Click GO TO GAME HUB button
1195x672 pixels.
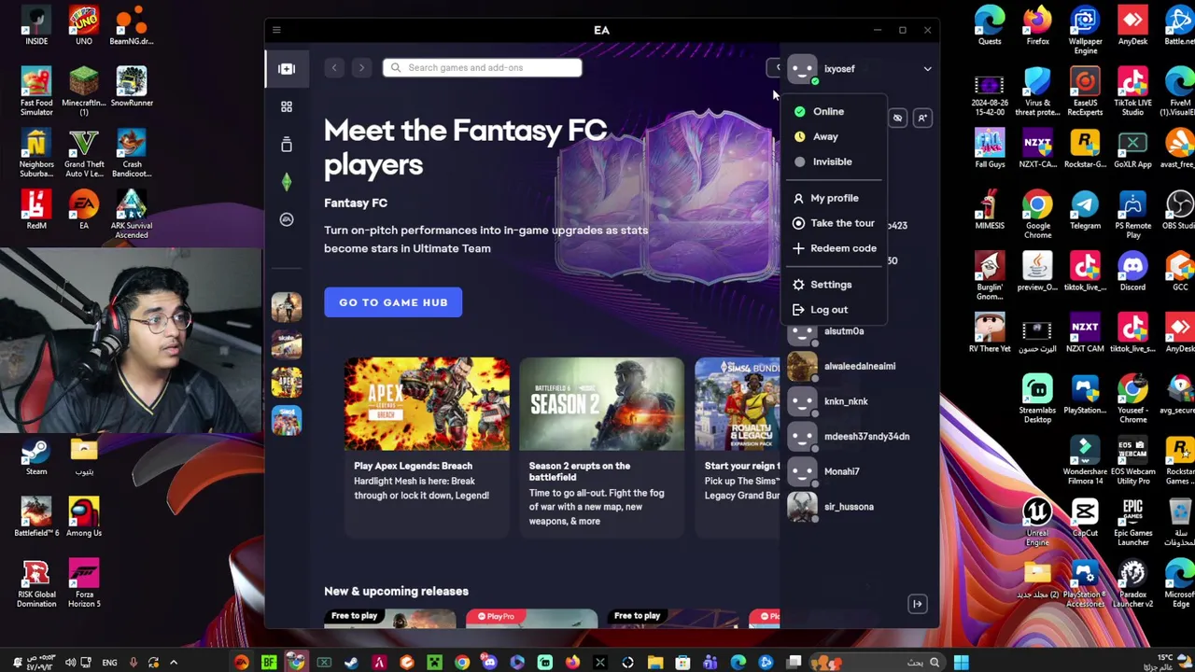[x=393, y=302]
